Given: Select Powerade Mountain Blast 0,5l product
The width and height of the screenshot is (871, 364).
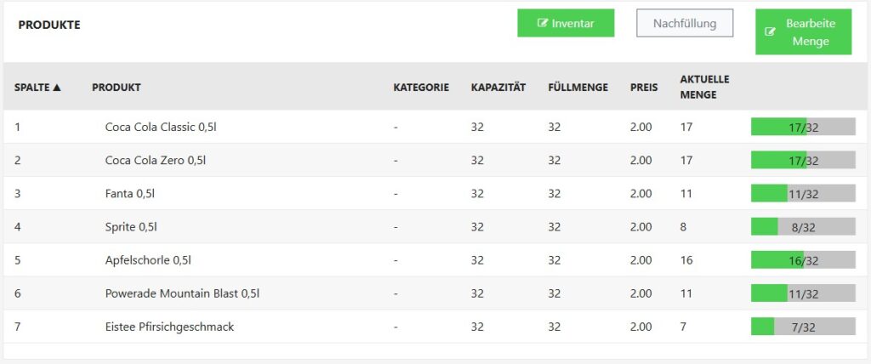Looking at the screenshot, I should pos(182,293).
